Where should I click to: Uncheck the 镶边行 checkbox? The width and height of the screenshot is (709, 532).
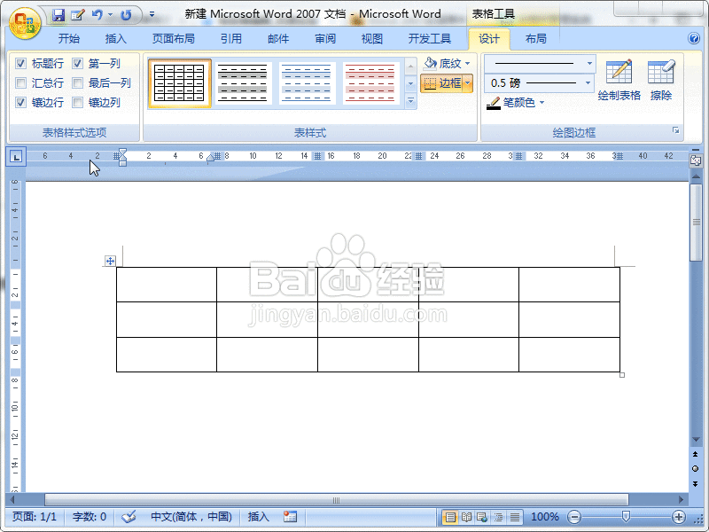click(x=20, y=102)
